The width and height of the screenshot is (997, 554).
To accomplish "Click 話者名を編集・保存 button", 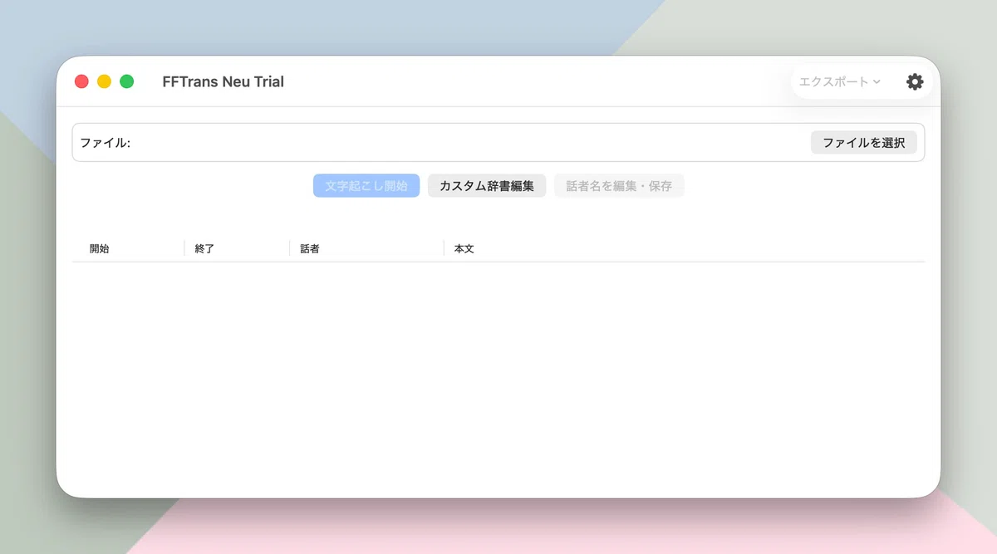I will (619, 185).
